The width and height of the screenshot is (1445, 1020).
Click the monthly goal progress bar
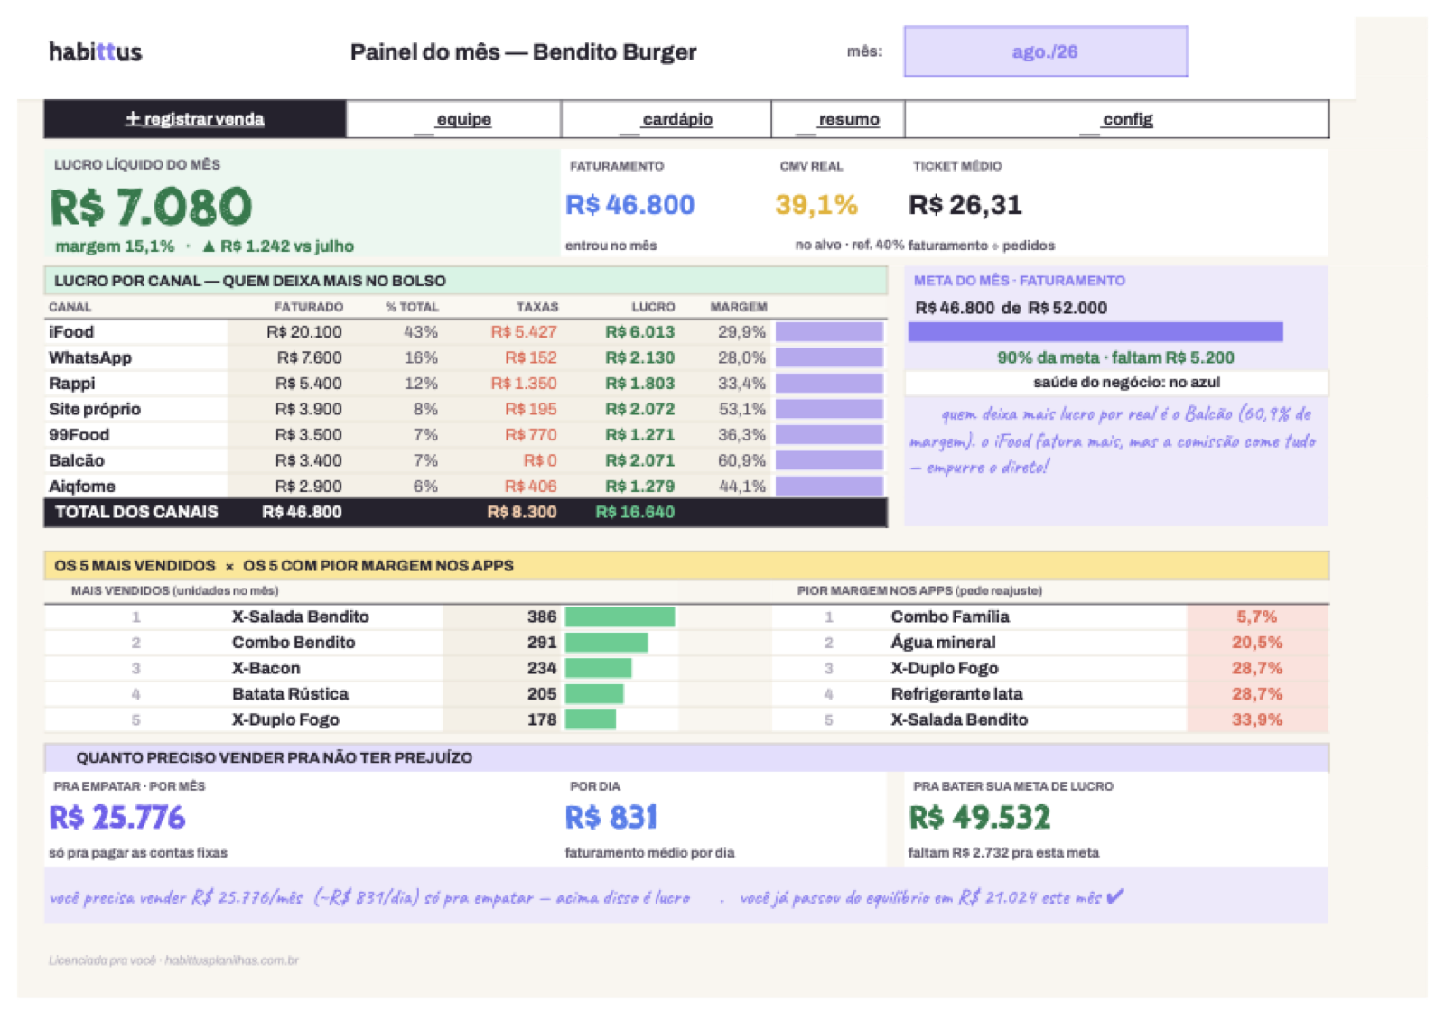tap(1095, 332)
